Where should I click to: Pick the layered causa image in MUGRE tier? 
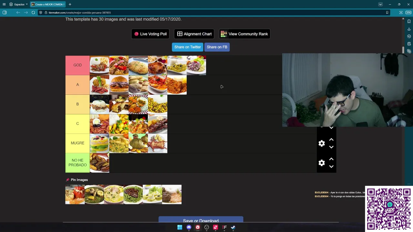point(99,143)
